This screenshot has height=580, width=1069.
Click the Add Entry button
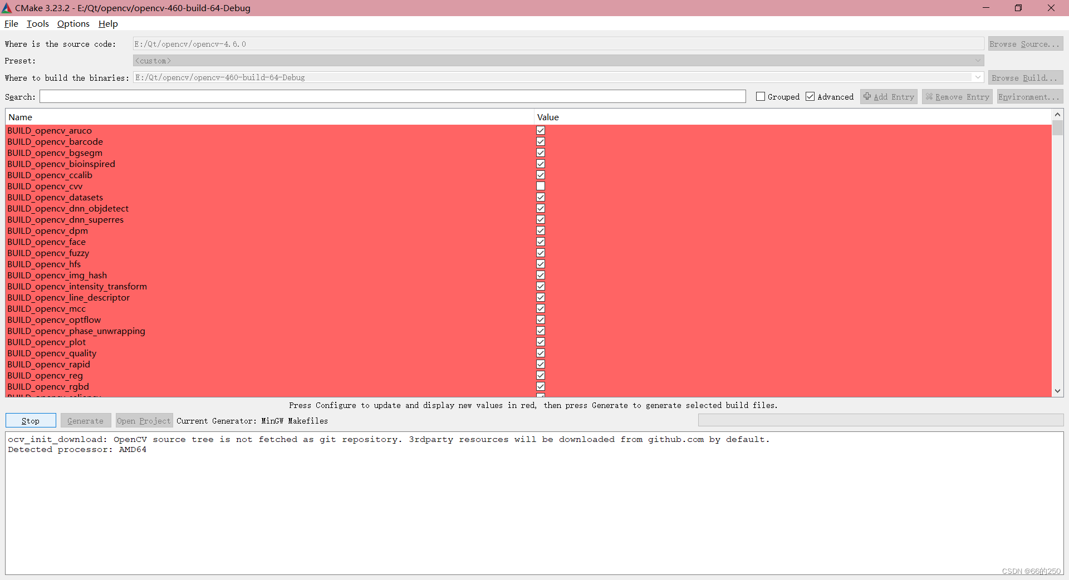889,97
